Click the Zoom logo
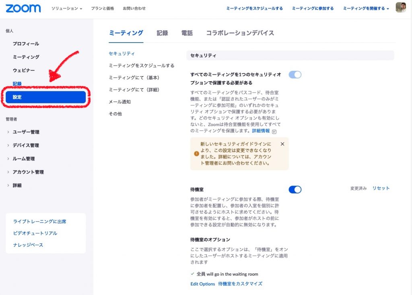 pos(23,8)
